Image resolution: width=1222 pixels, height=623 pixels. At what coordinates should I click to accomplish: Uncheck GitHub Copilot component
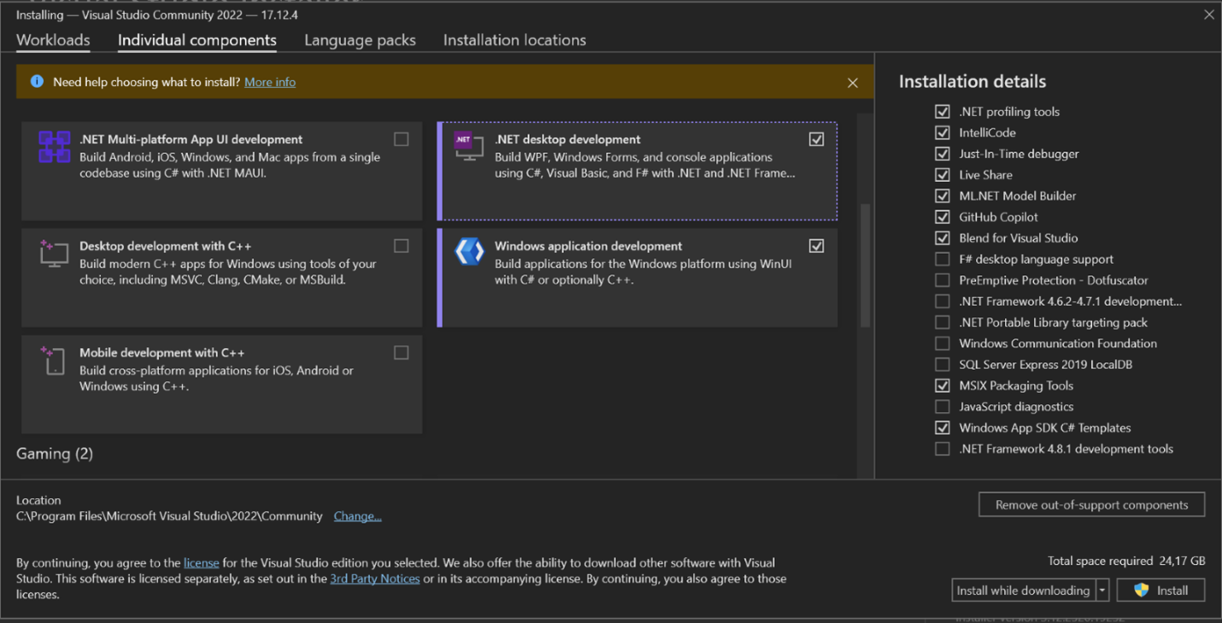pyautogui.click(x=942, y=217)
